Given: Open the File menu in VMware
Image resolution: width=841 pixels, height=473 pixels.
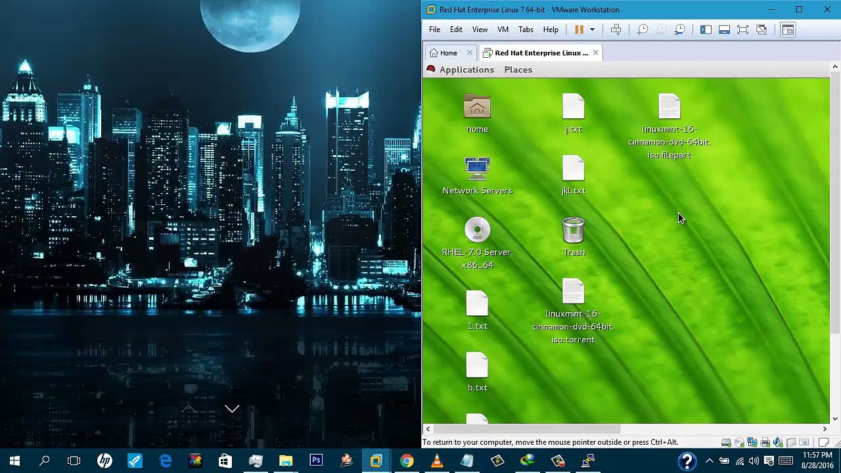Looking at the screenshot, I should click(x=434, y=30).
